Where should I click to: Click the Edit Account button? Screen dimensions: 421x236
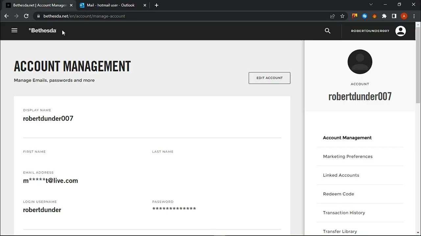(269, 78)
